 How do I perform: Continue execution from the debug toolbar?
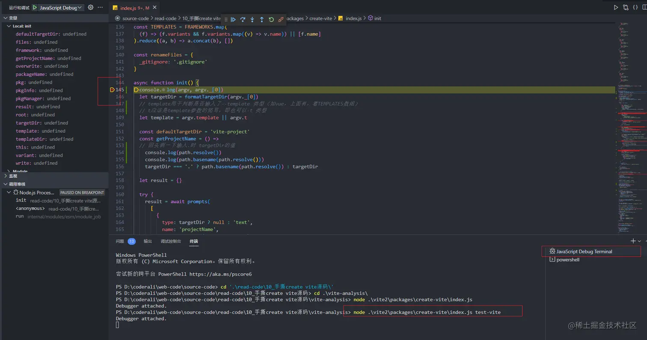tap(233, 19)
